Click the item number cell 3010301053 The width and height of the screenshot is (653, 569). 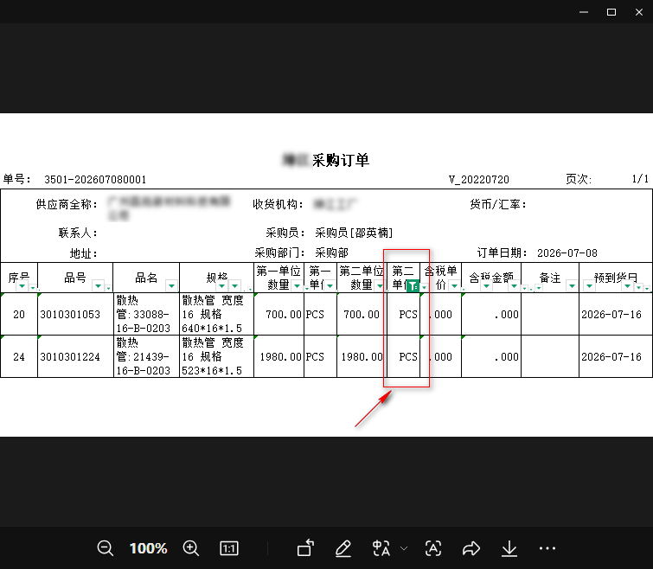70,314
